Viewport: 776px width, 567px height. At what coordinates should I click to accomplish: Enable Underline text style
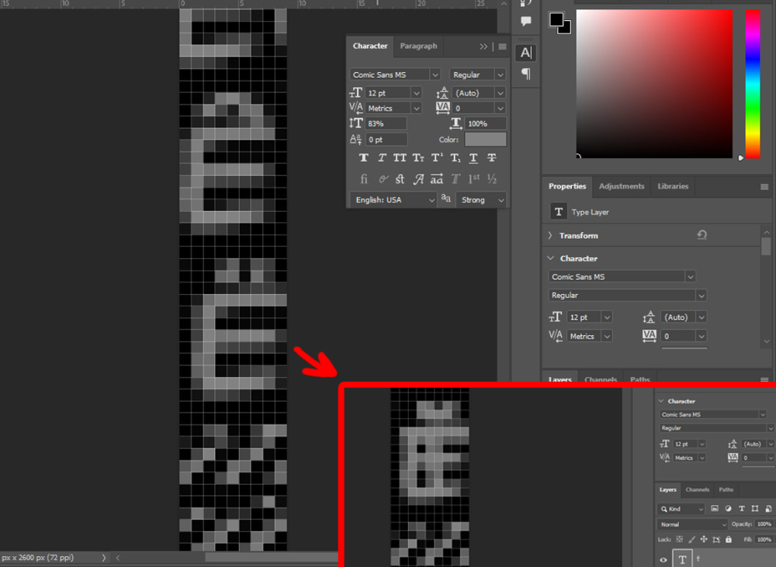473,158
